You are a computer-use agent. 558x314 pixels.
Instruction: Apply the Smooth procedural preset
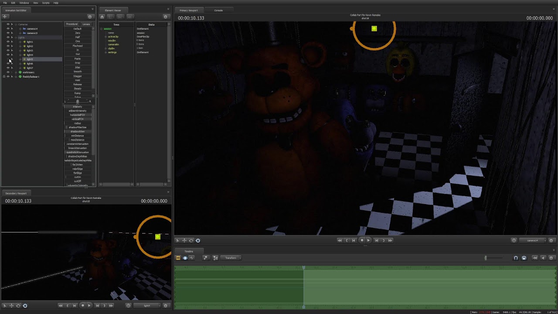78,72
